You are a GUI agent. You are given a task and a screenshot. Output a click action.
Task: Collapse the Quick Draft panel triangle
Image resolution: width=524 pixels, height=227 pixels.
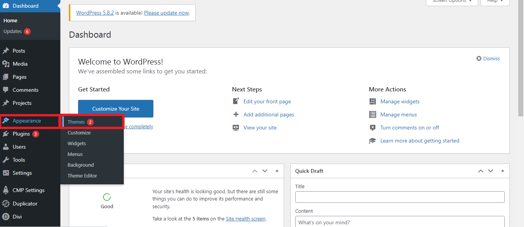(503, 171)
